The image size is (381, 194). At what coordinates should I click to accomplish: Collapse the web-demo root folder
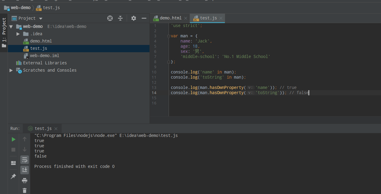tap(11, 27)
